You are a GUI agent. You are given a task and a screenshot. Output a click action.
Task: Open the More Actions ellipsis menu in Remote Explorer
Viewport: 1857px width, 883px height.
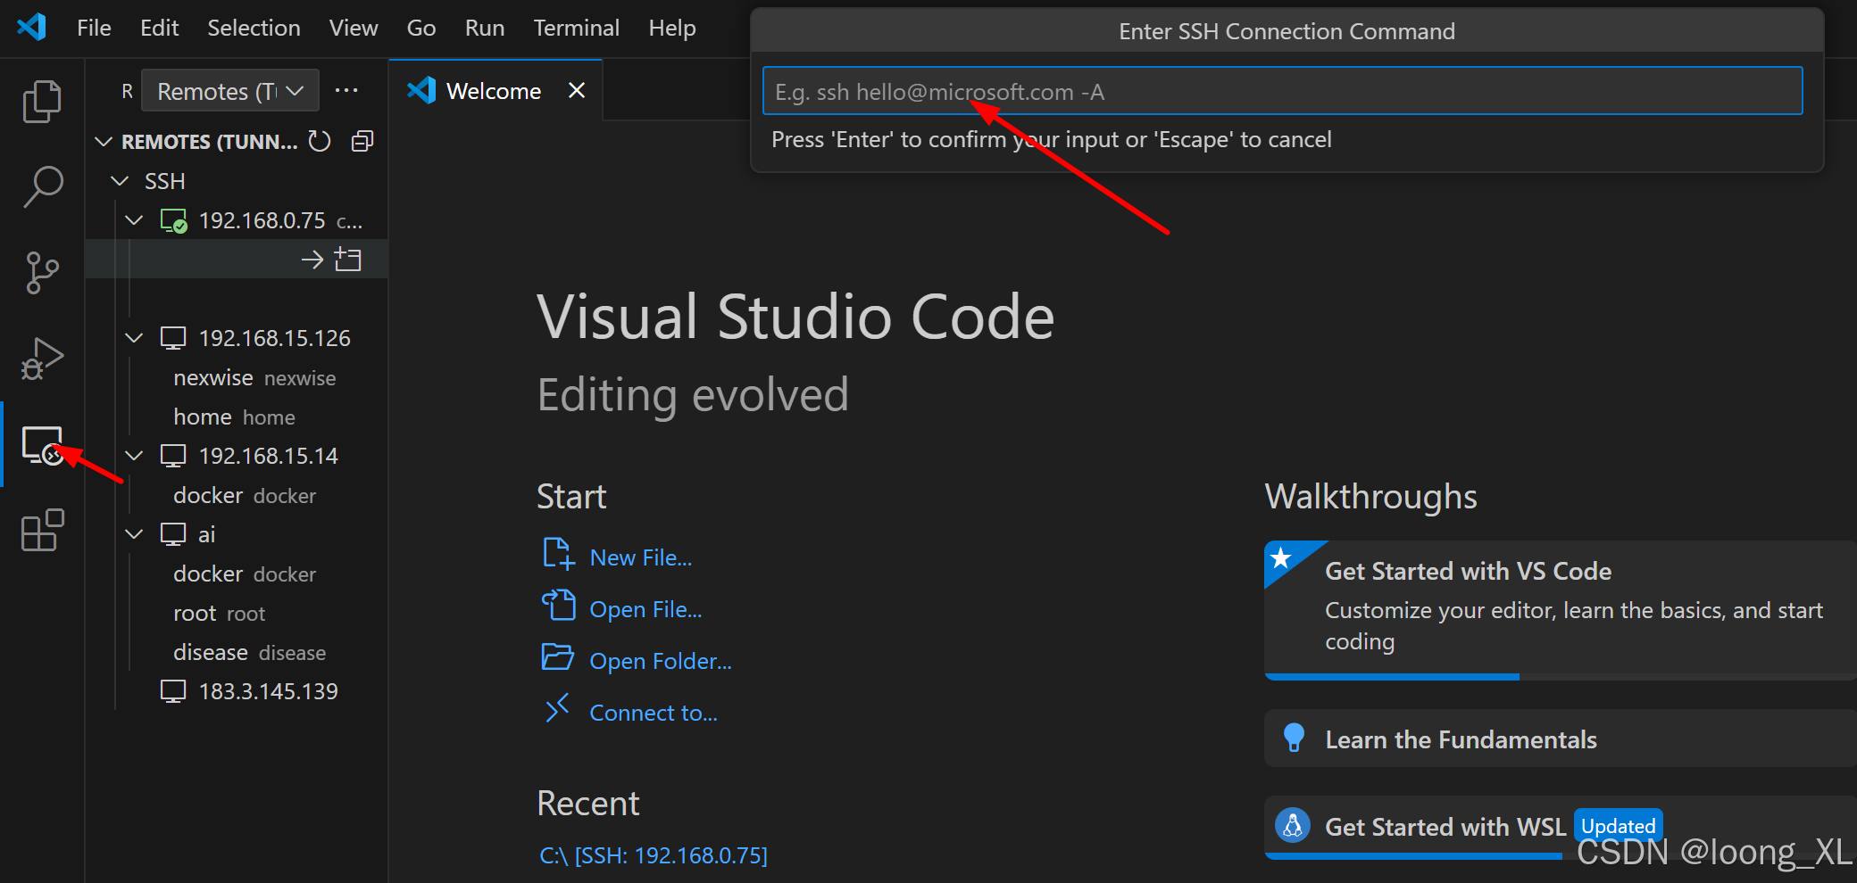click(346, 89)
